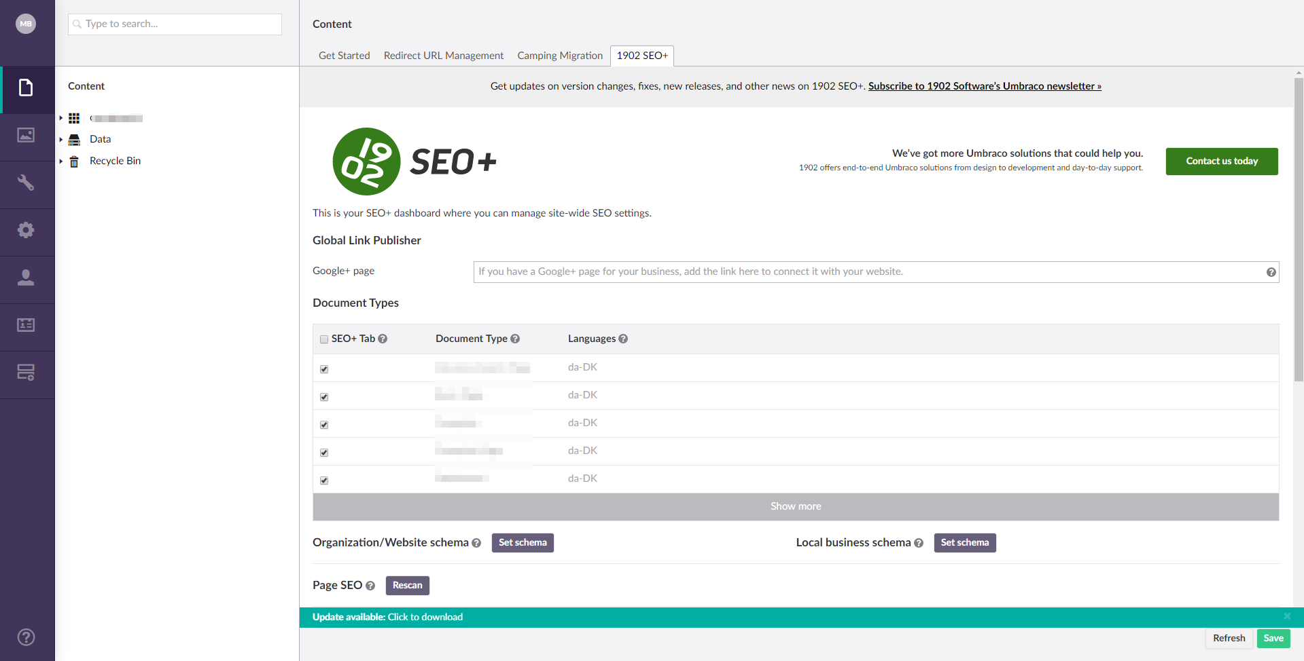1304x661 pixels.
Task: Select Recycle Bin in content tree
Action: coord(115,161)
